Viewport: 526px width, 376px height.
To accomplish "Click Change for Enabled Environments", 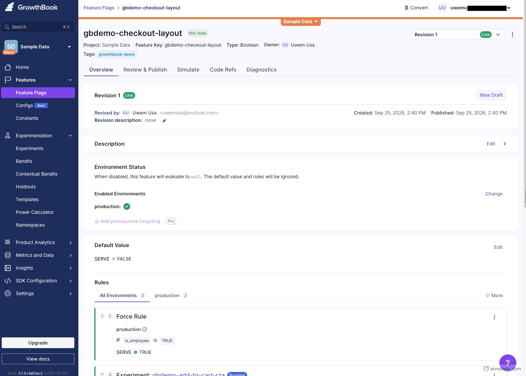I will 494,194.
